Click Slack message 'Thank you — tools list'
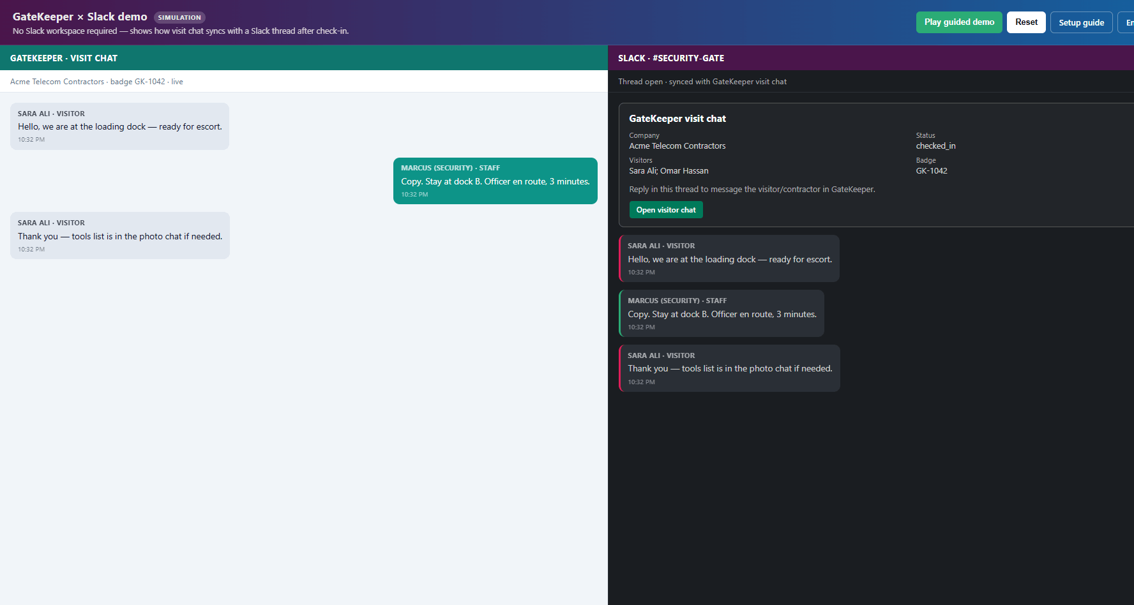Image resolution: width=1134 pixels, height=605 pixels. coord(729,368)
